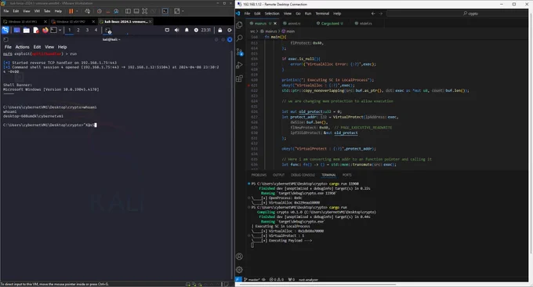
Task: Click the VS Code navigate forward arrow
Action: [381, 13]
